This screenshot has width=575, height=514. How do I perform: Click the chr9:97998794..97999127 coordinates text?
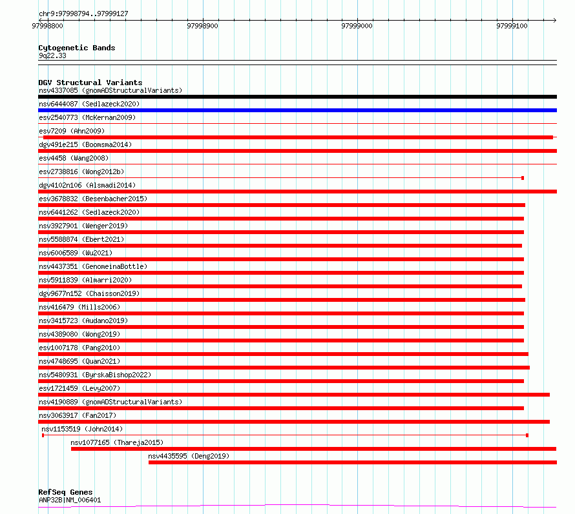click(83, 14)
